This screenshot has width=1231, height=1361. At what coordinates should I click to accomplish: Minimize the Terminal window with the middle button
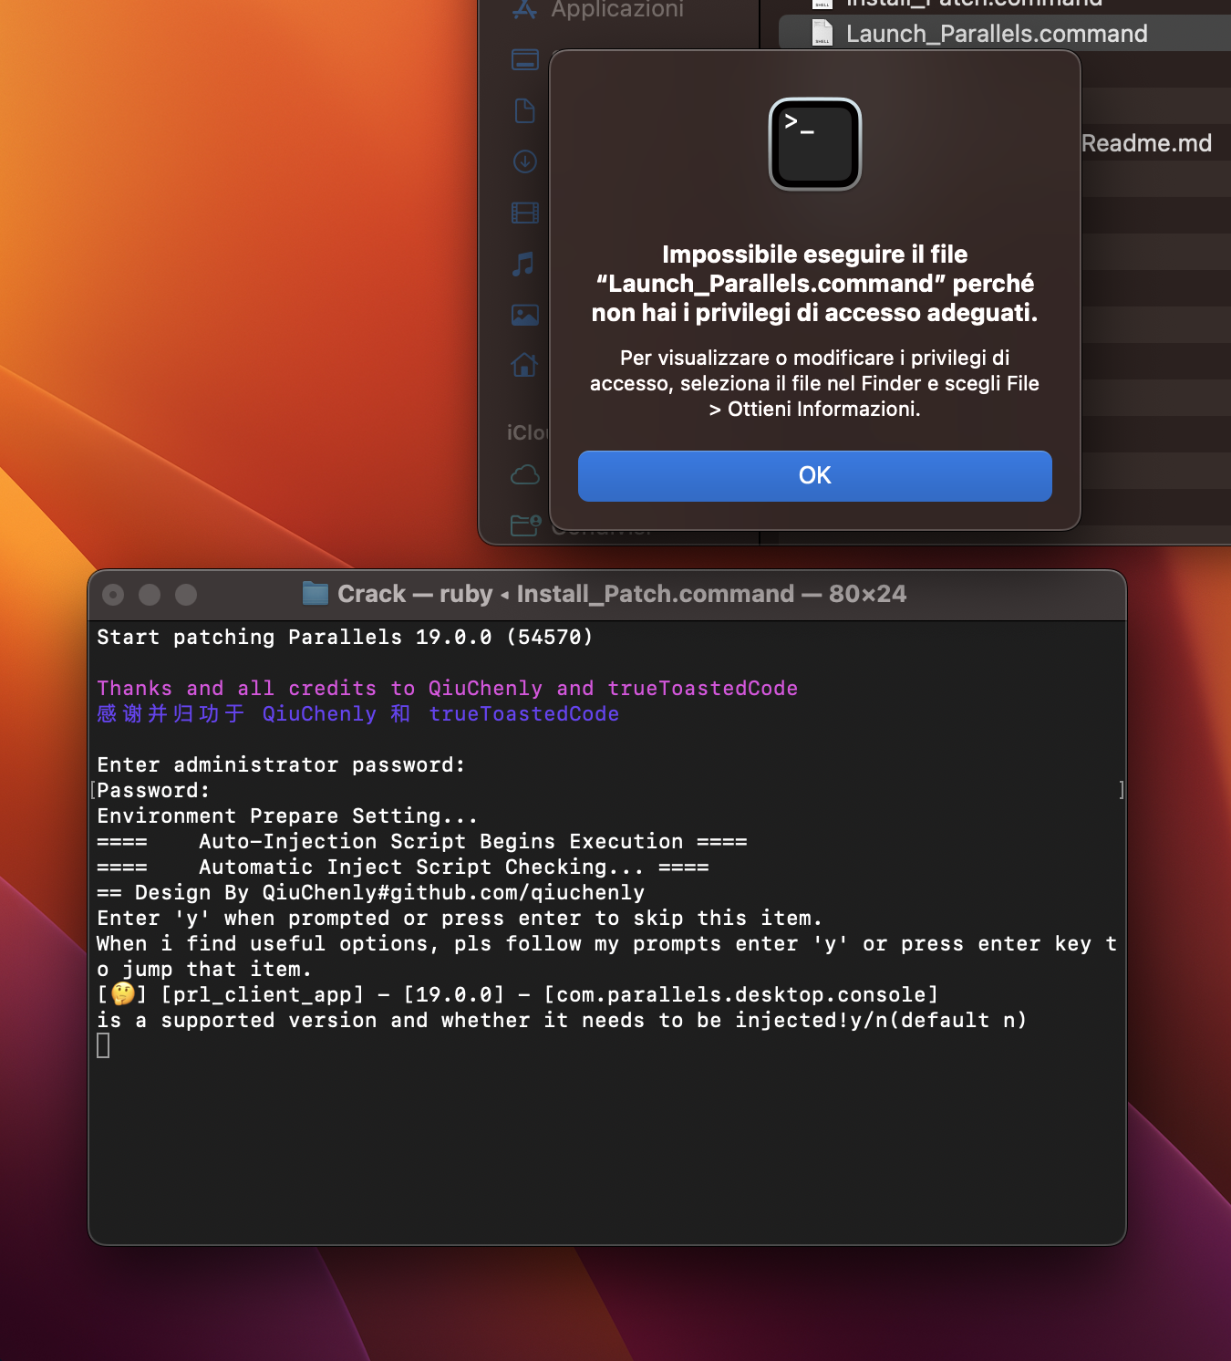coord(150,595)
